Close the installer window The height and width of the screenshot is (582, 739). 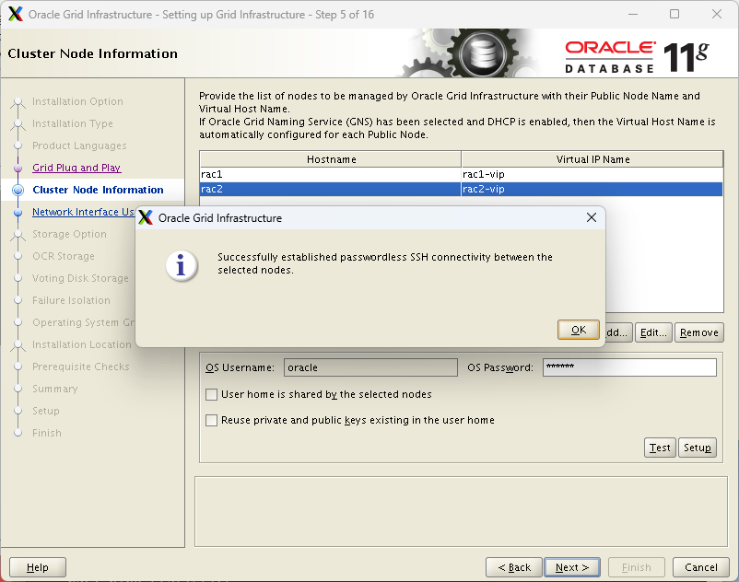pyautogui.click(x=717, y=14)
